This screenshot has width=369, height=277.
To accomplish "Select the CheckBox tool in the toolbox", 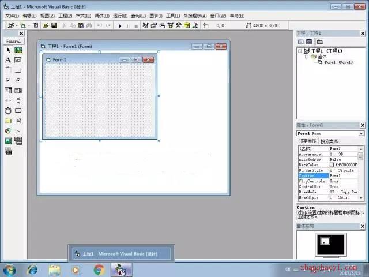I will coord(7,80).
